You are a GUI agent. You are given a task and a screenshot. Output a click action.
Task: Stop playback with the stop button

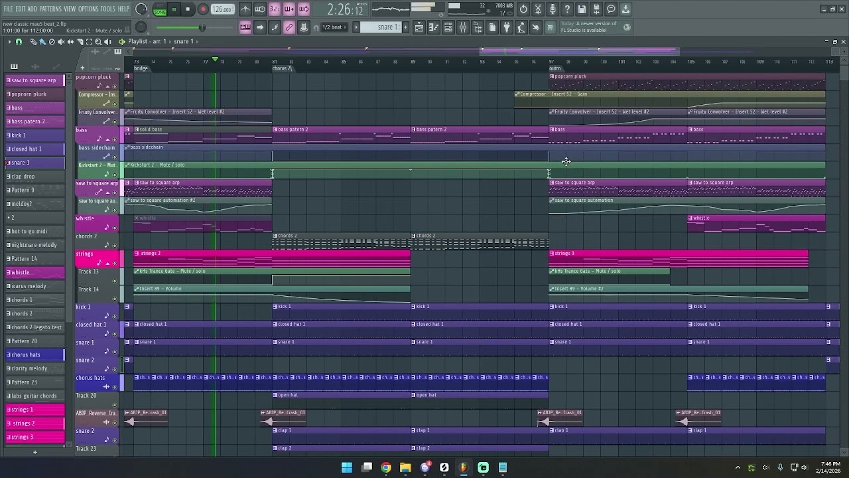click(188, 9)
